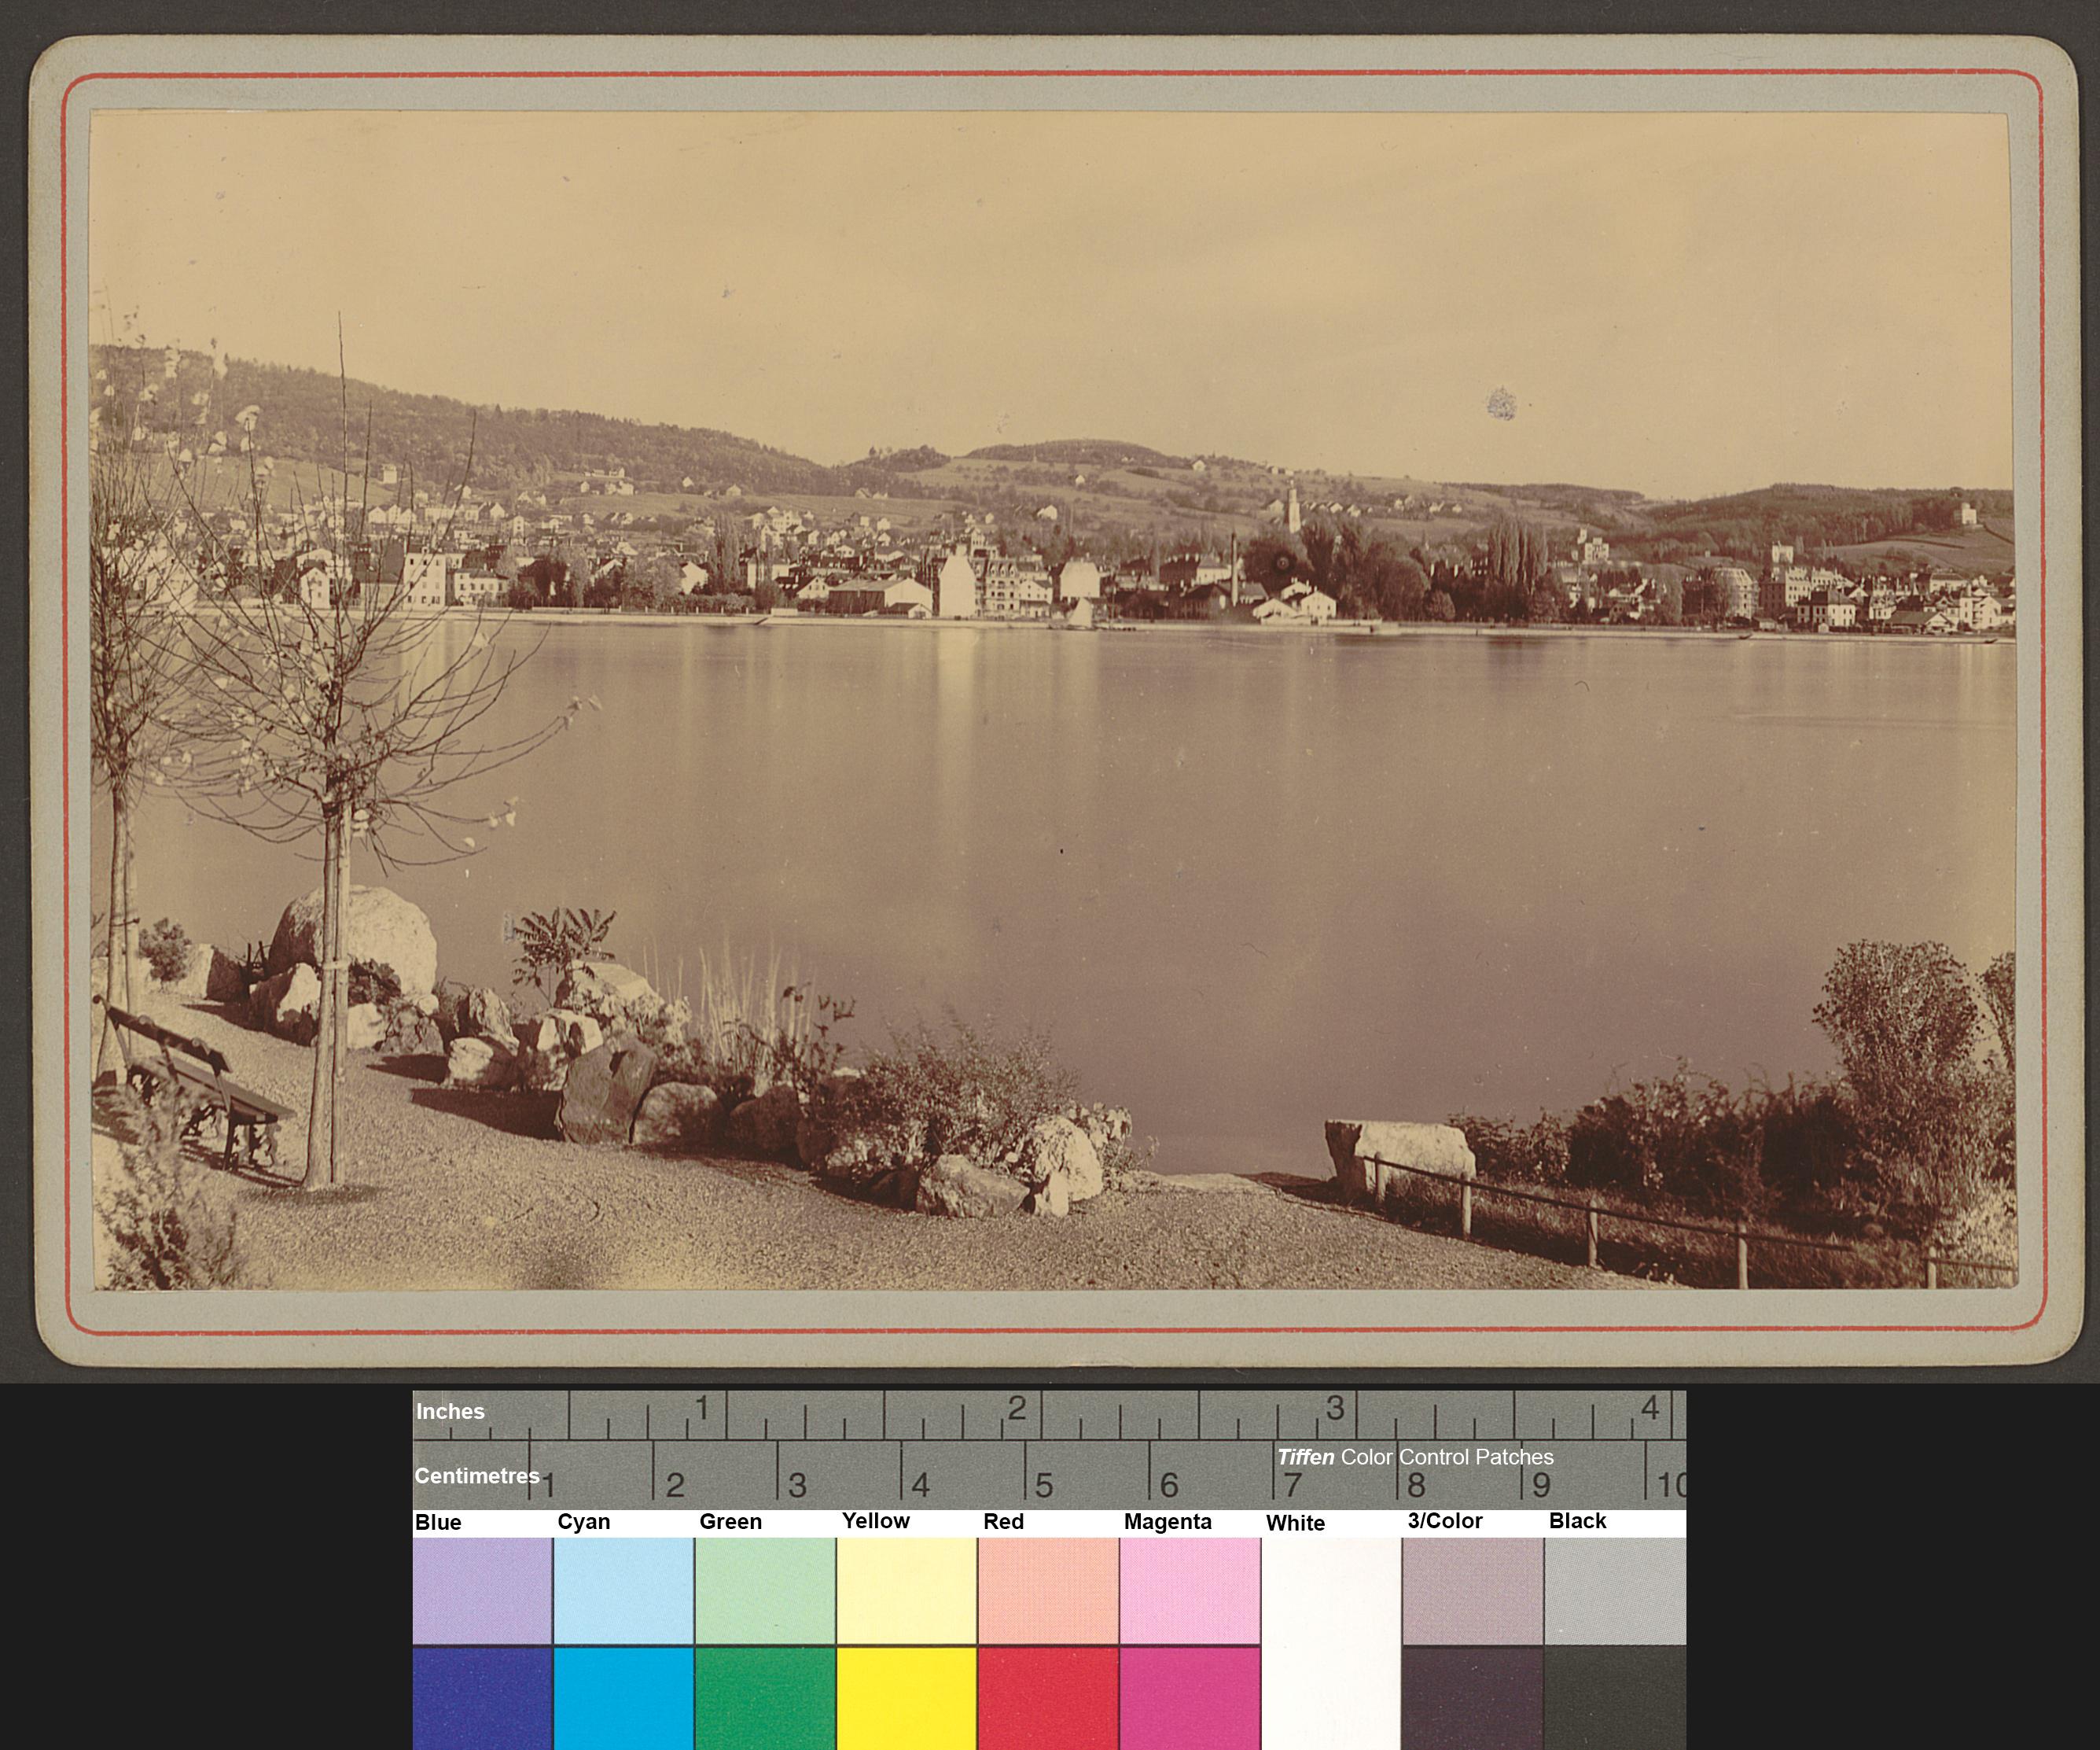Viewport: 2100px width, 1750px height.
Task: Click the light 3/Color patch
Action: [x=1472, y=1590]
